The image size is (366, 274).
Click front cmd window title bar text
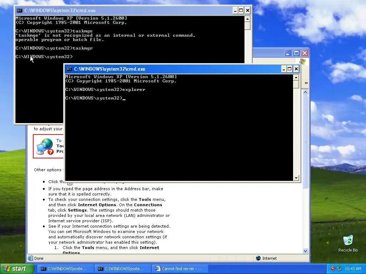(110, 69)
